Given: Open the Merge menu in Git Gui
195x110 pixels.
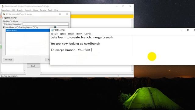Looking at the screenshot, I should [35, 10].
